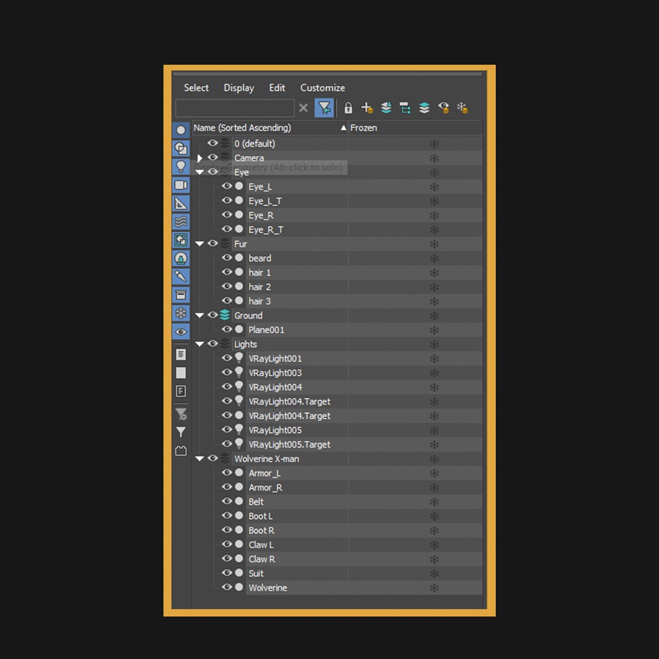Select the hair 2 object row
This screenshot has width=659, height=659.
[x=364, y=287]
